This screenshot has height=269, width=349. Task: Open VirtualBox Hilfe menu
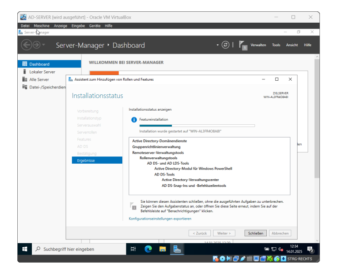coord(109,26)
